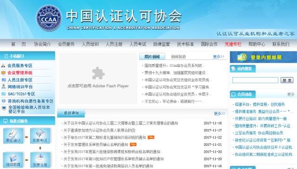
Task: Click the 会员服务专区 person icon
Action: pos(3,66)
